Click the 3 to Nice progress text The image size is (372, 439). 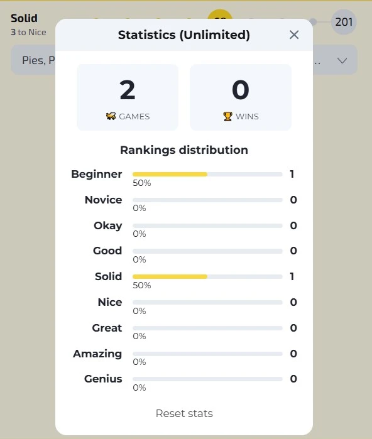pyautogui.click(x=28, y=32)
